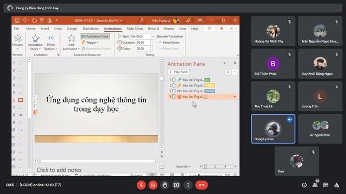Close the Animation Pane with X
The height and width of the screenshot is (194, 346).
pos(235,63)
